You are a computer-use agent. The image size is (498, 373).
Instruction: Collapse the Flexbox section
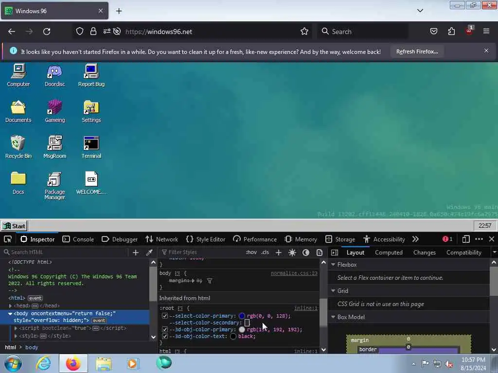[333, 265]
